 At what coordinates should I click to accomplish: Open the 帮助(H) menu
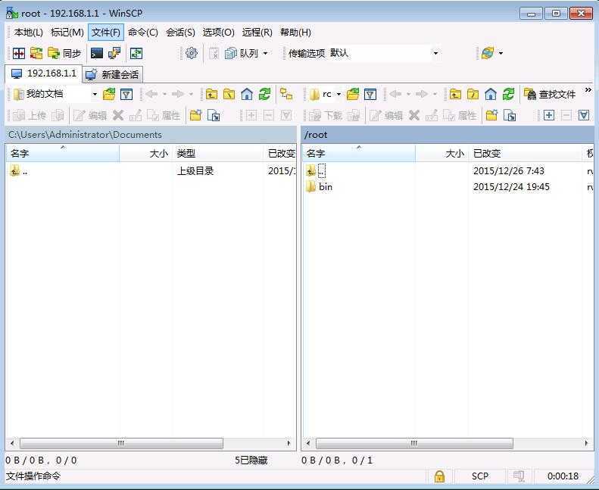tap(295, 32)
